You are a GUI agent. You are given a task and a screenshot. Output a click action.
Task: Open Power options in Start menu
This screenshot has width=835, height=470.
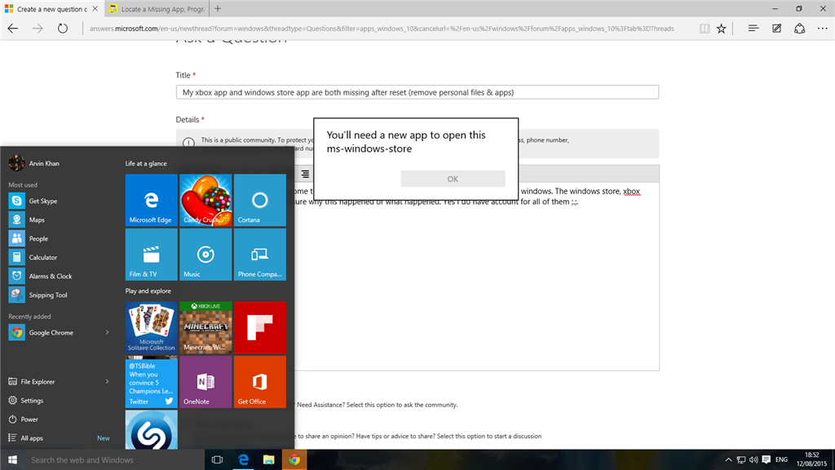(59, 419)
